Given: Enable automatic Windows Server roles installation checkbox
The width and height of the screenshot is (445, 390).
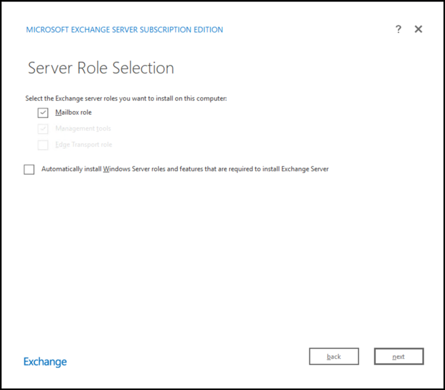Looking at the screenshot, I should pos(29,170).
